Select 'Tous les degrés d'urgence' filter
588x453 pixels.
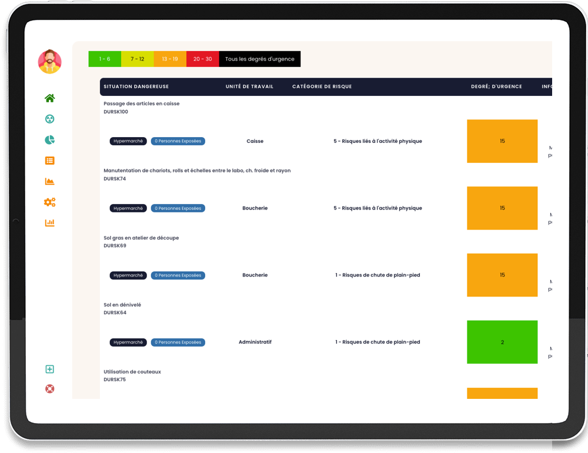259,59
